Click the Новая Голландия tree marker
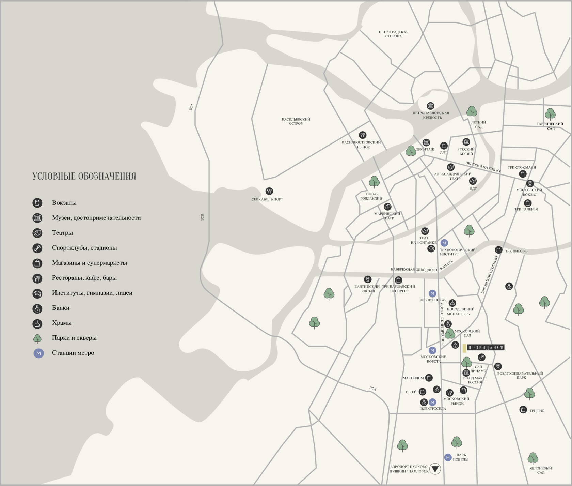This screenshot has height=486, width=572. coord(374,182)
